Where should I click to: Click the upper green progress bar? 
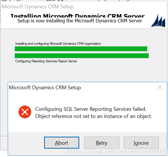(82, 49)
